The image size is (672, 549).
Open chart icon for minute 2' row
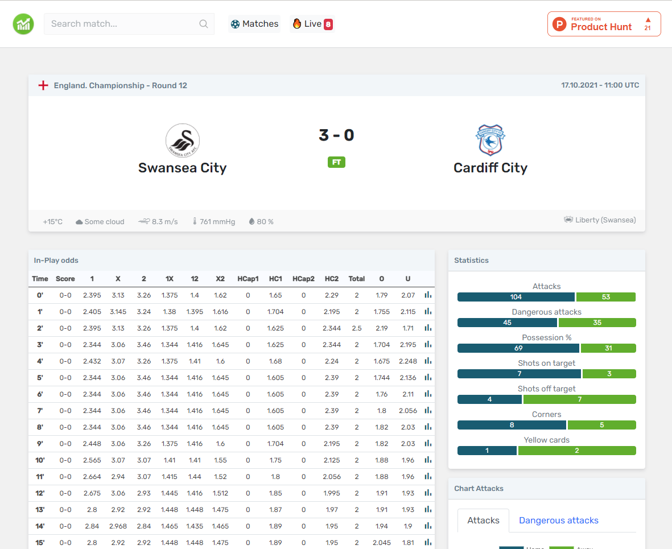(428, 328)
